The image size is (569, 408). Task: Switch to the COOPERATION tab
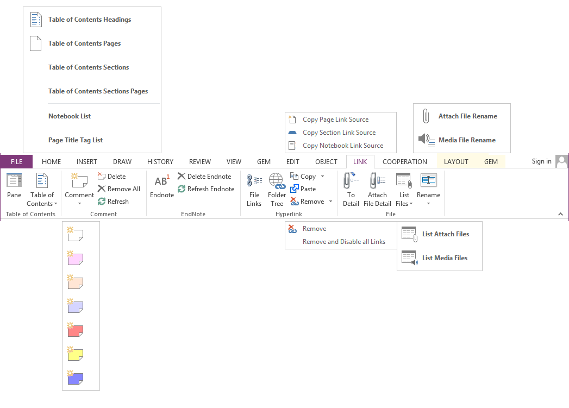(405, 162)
